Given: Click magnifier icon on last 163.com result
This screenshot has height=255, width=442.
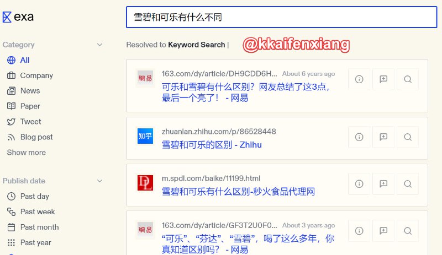Looking at the screenshot, I should (408, 230).
